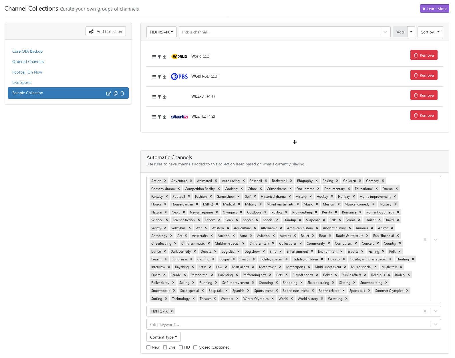The image size is (455, 358).
Task: Click the Add Collection button
Action: [x=106, y=31]
